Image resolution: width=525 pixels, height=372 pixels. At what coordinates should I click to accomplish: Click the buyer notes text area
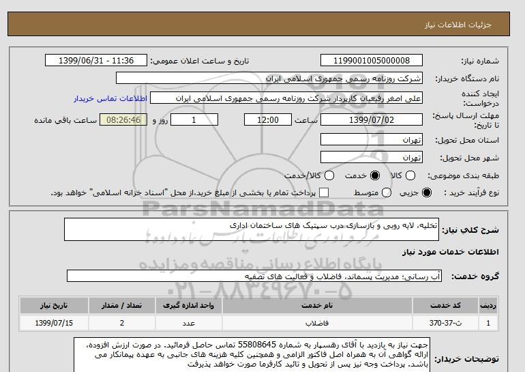[x=252, y=355]
